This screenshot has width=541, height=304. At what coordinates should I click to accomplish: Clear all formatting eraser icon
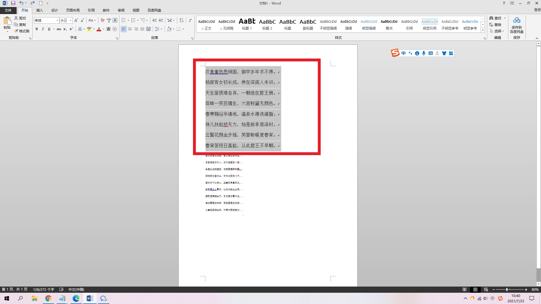pos(103,20)
